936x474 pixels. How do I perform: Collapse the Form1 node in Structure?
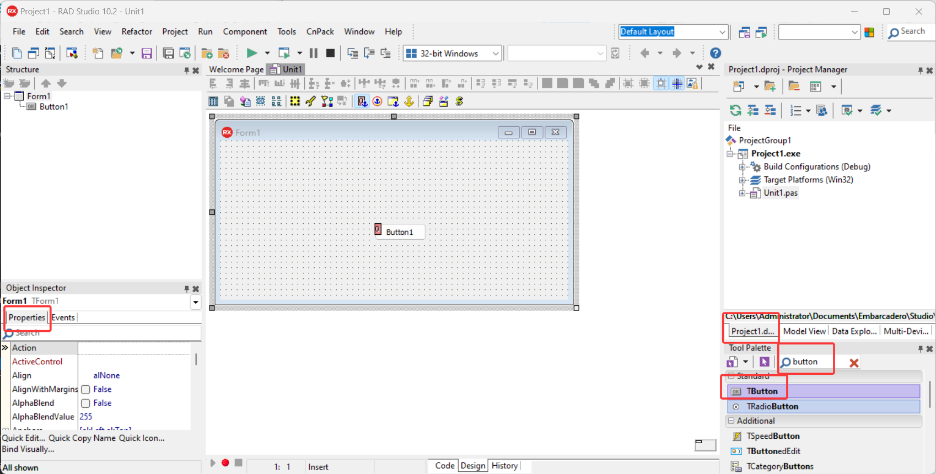[x=7, y=96]
